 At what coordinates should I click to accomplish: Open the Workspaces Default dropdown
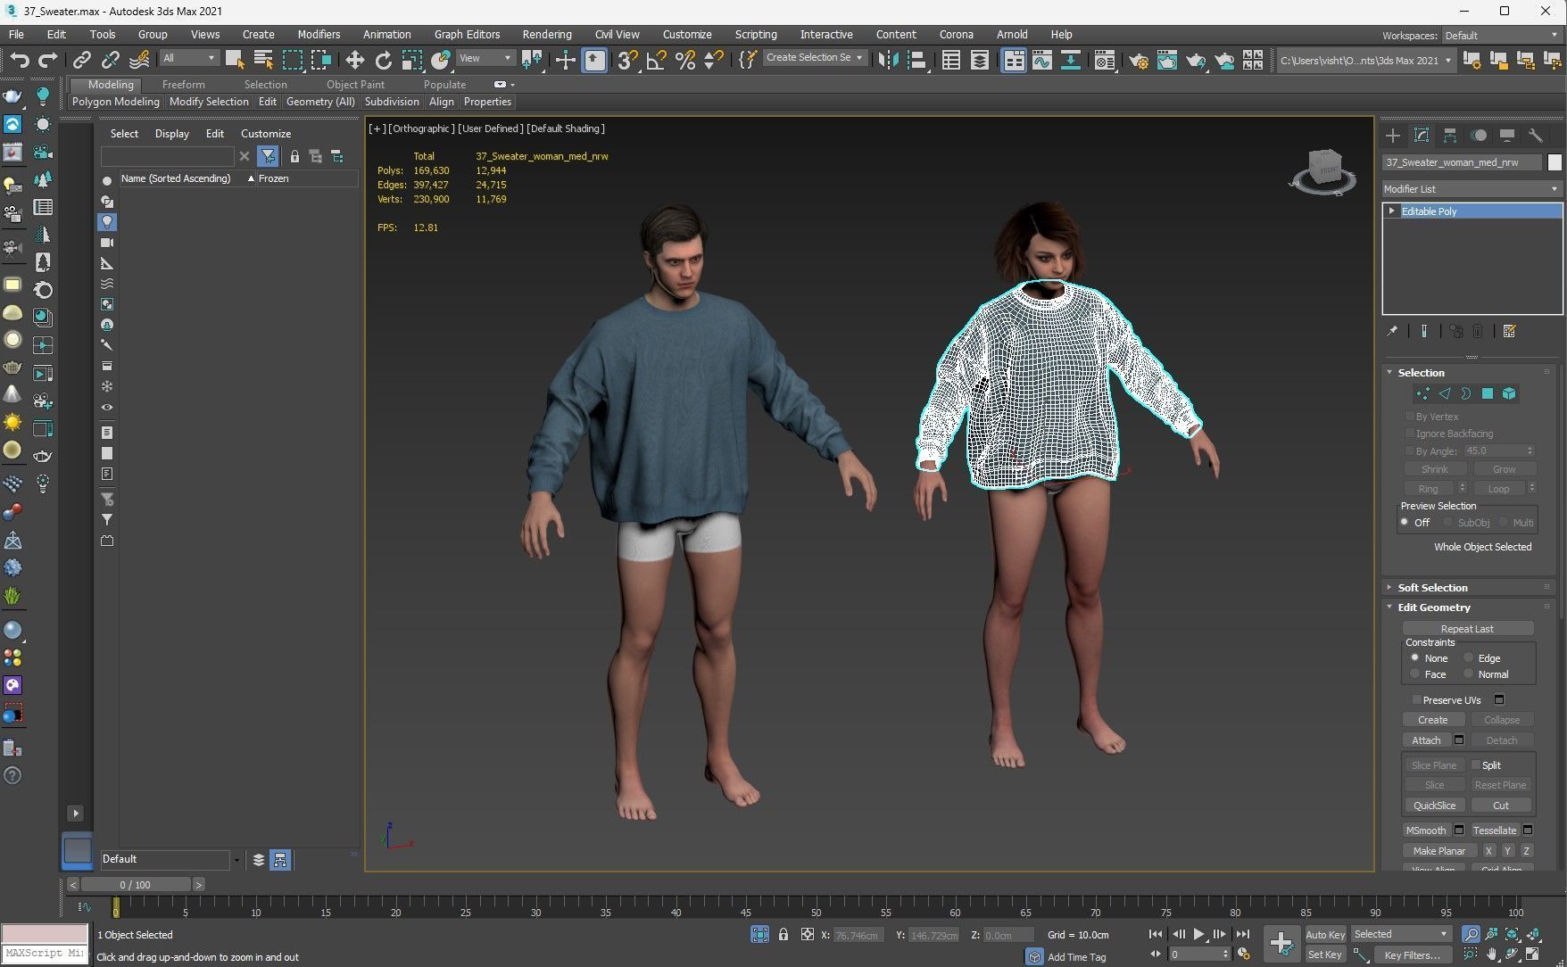point(1500,36)
